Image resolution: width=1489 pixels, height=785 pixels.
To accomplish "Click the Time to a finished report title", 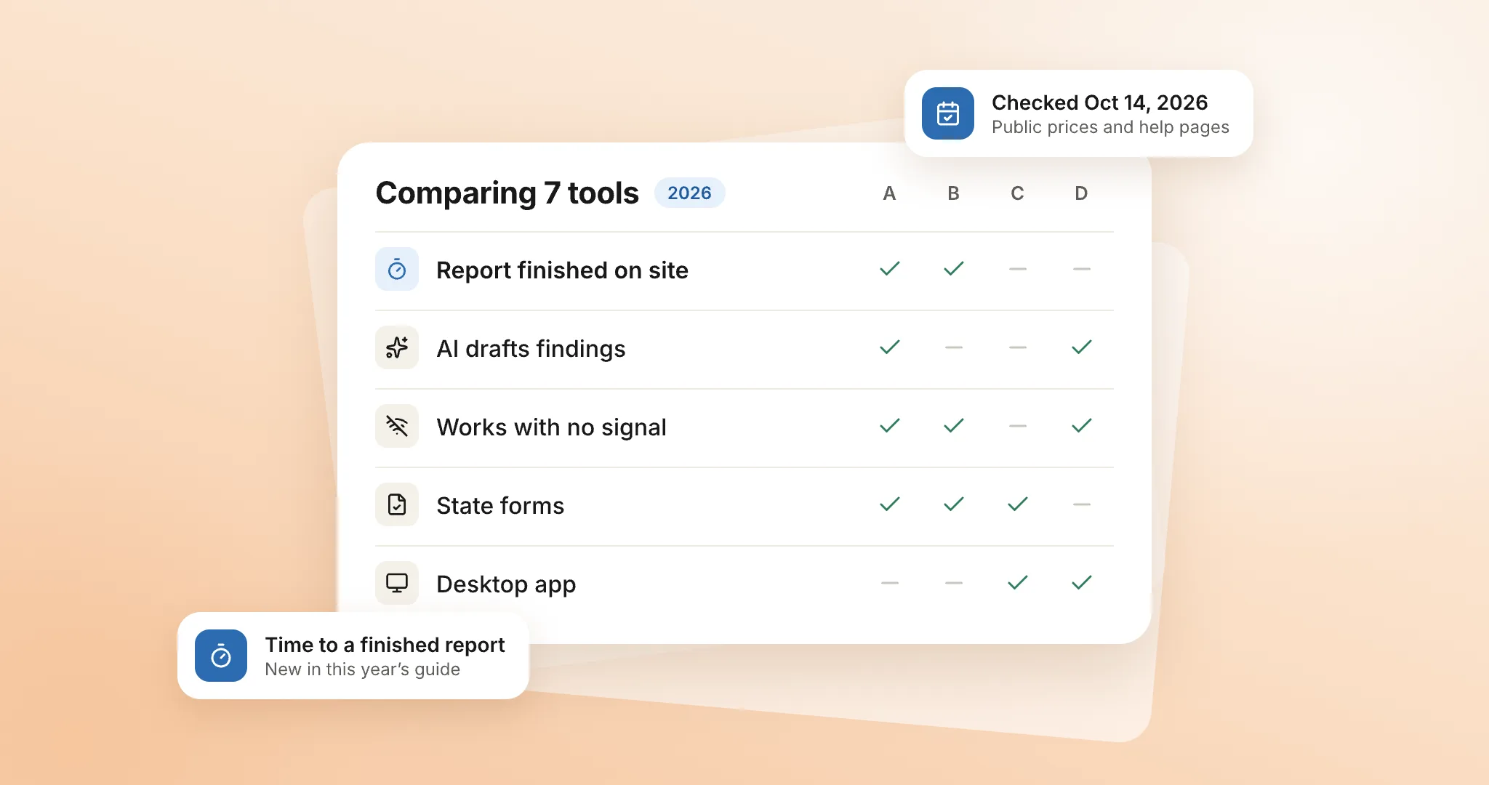I will 385,645.
